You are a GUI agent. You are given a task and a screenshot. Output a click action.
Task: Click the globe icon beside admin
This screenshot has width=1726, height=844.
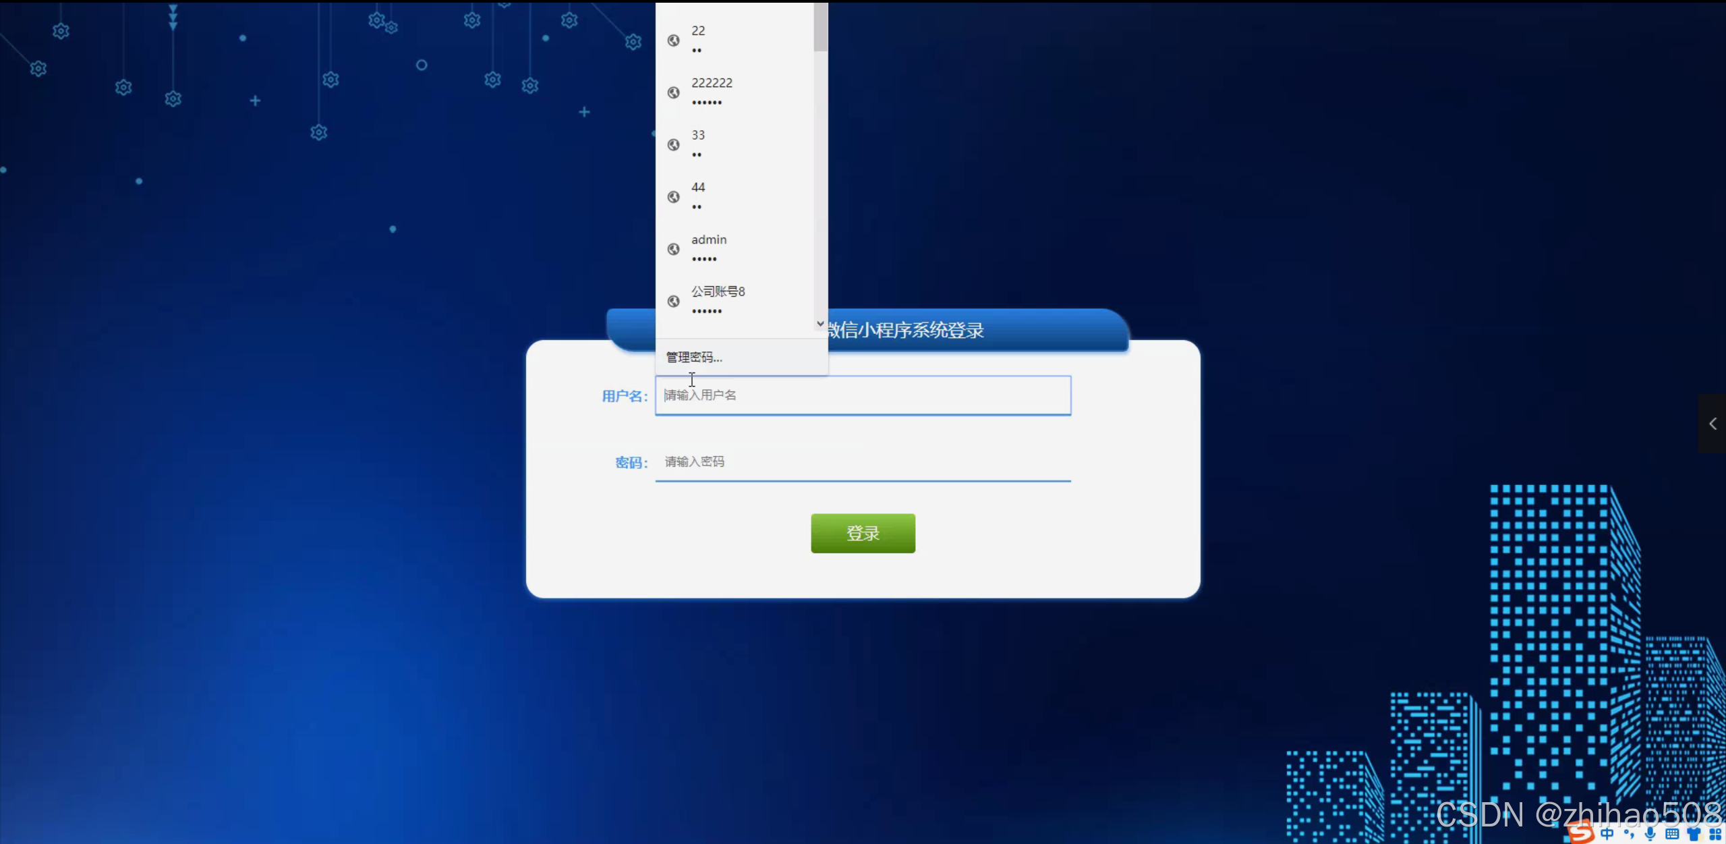point(673,249)
